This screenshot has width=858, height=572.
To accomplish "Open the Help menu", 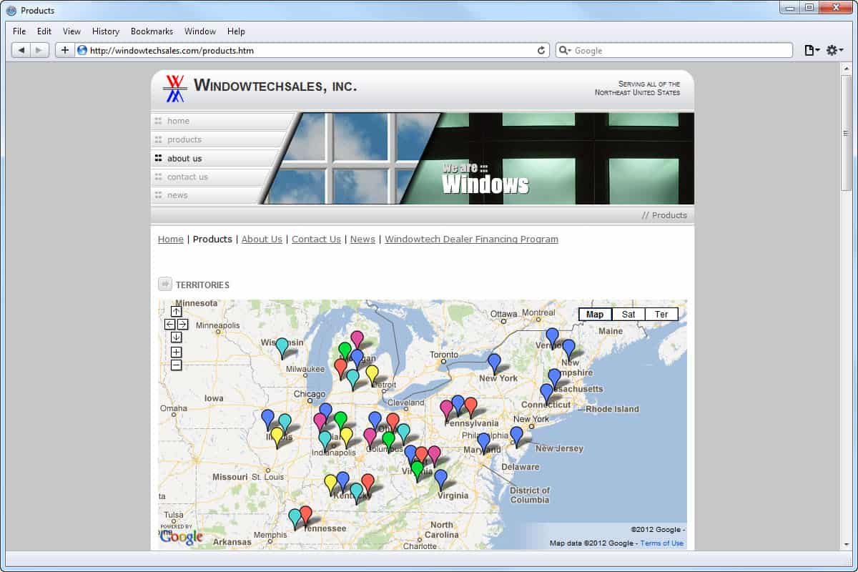I will 236,31.
